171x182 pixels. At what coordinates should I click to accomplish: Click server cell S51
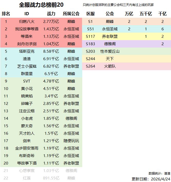tap(91, 29)
